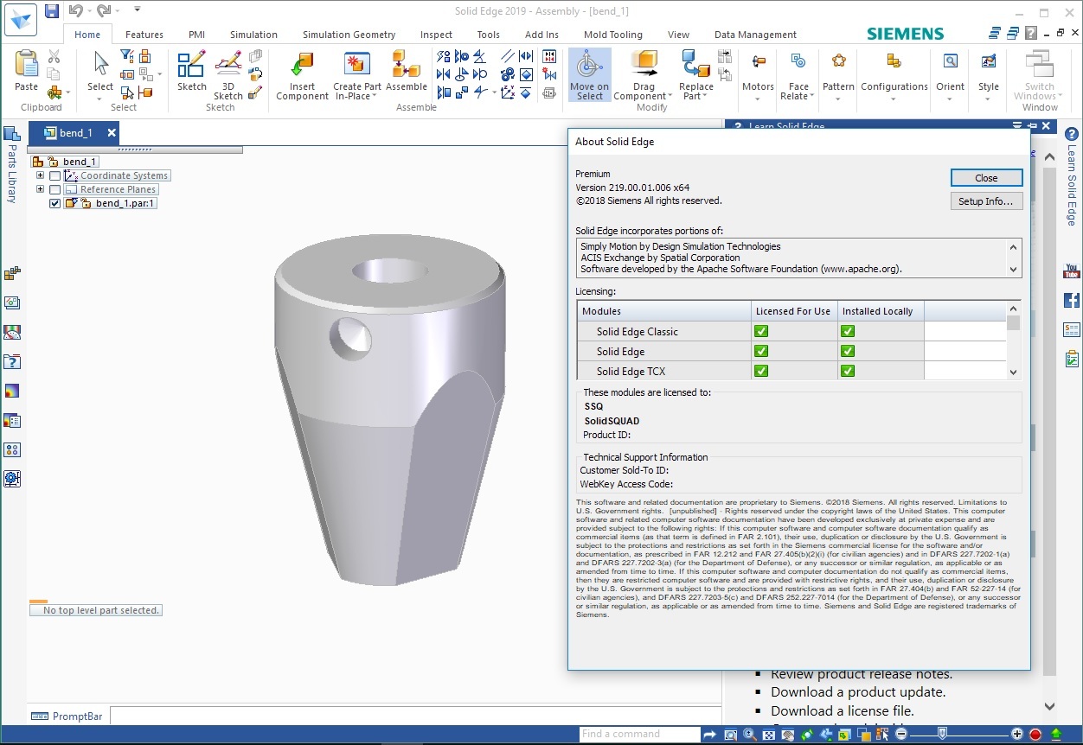Switch to the Features ribbon tab
This screenshot has width=1083, height=745.
(x=144, y=35)
